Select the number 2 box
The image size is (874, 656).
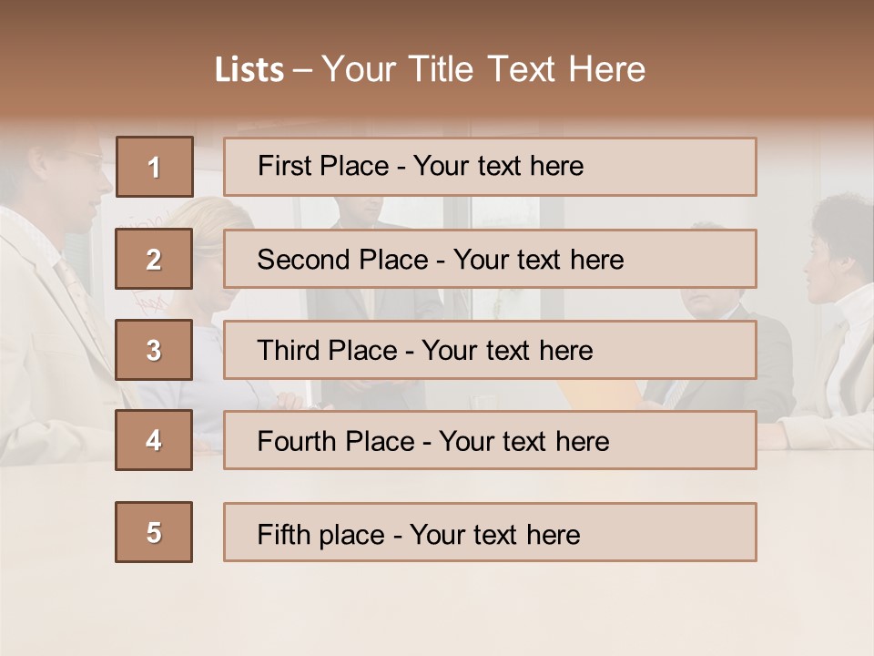pos(154,259)
